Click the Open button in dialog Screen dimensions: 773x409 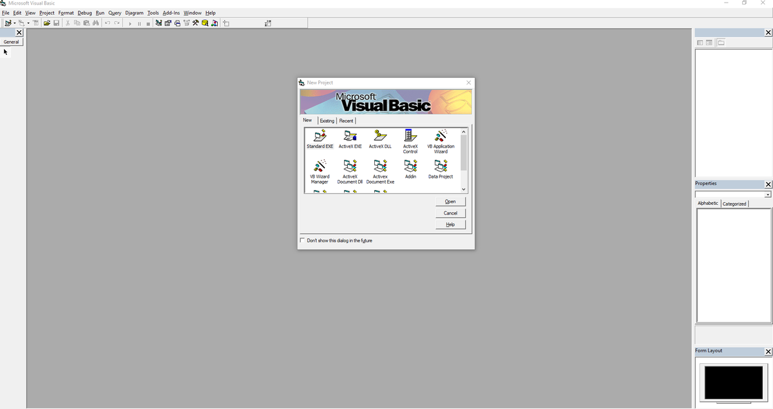[450, 202]
